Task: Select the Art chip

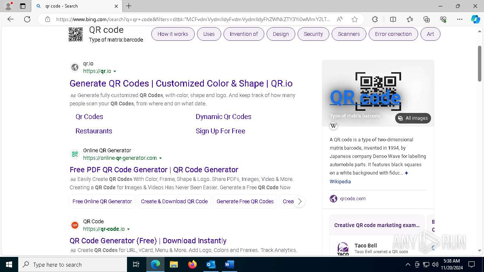Action: (x=430, y=34)
